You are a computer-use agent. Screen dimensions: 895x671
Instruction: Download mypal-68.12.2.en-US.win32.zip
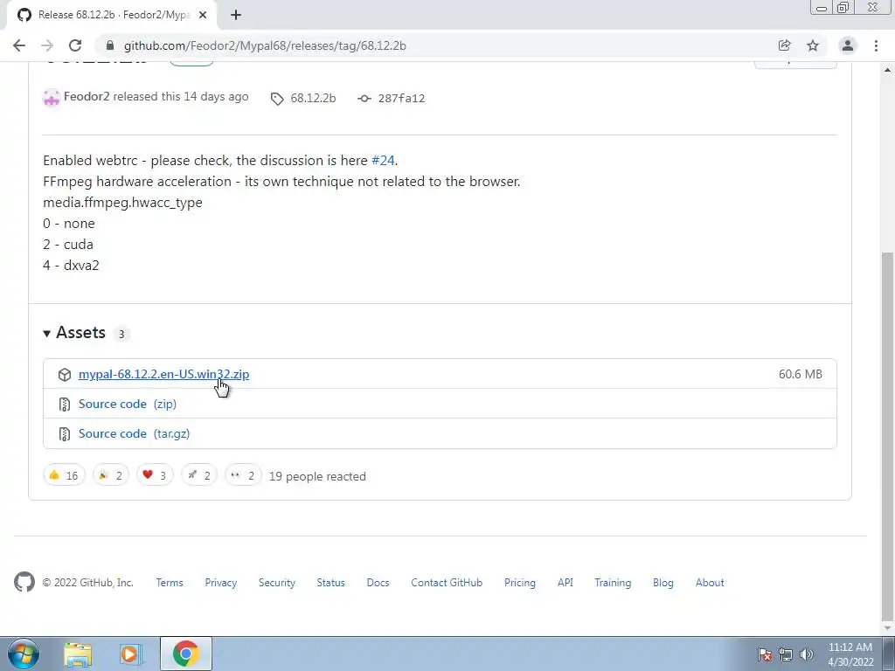(x=163, y=374)
